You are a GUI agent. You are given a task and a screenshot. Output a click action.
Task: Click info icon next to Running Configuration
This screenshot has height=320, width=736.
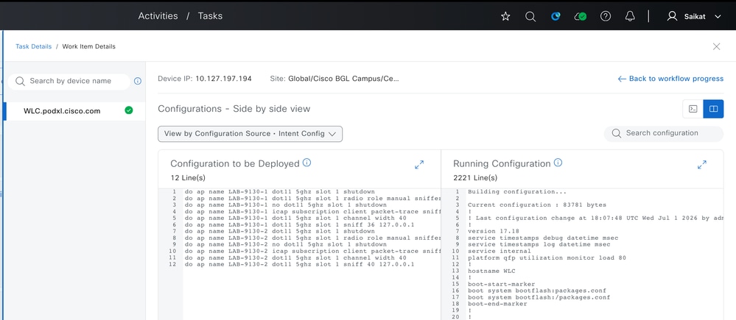[558, 163]
